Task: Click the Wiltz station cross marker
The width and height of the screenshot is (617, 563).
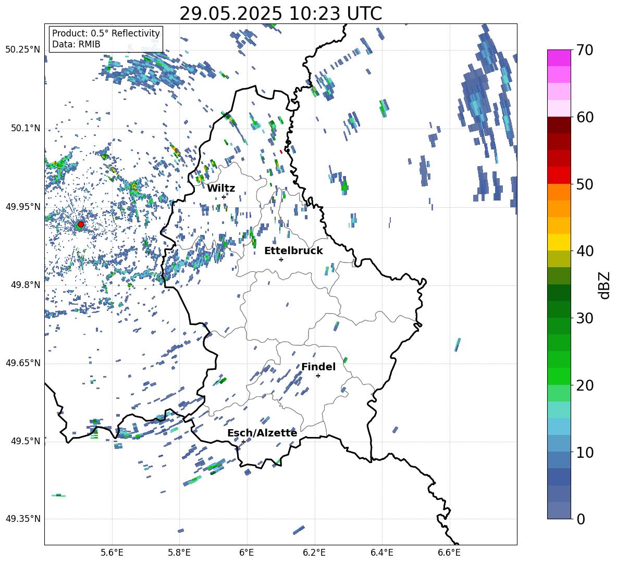Action: point(224,197)
